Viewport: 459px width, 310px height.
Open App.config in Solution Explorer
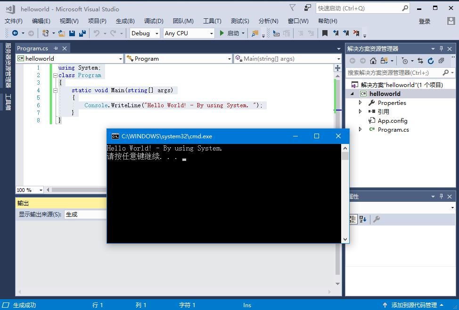(x=392, y=120)
